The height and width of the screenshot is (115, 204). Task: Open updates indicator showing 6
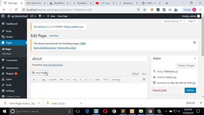click(33, 16)
